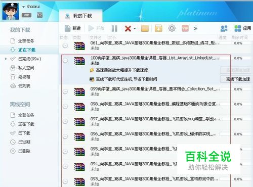Open the dropdown arrow beside delete icon
The width and height of the screenshot is (253, 187).
135,28
